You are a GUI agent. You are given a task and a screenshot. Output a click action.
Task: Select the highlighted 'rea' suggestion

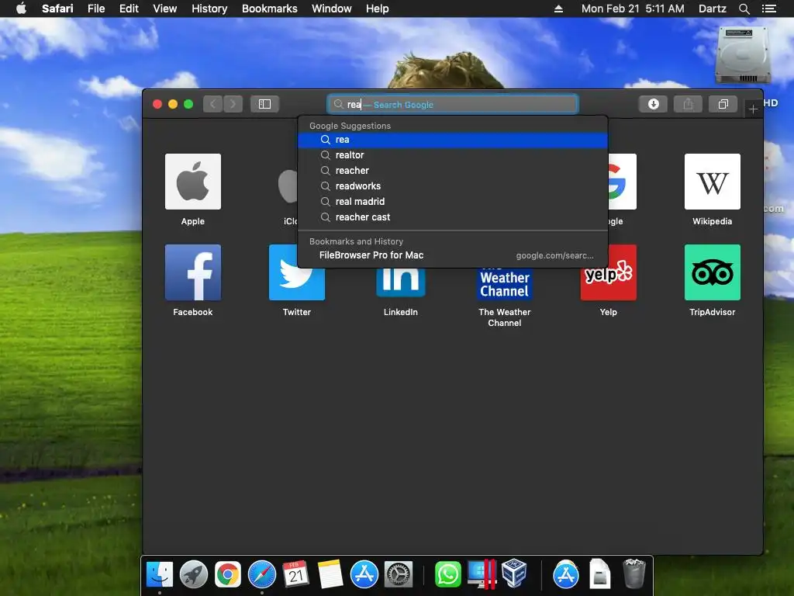[x=453, y=140]
